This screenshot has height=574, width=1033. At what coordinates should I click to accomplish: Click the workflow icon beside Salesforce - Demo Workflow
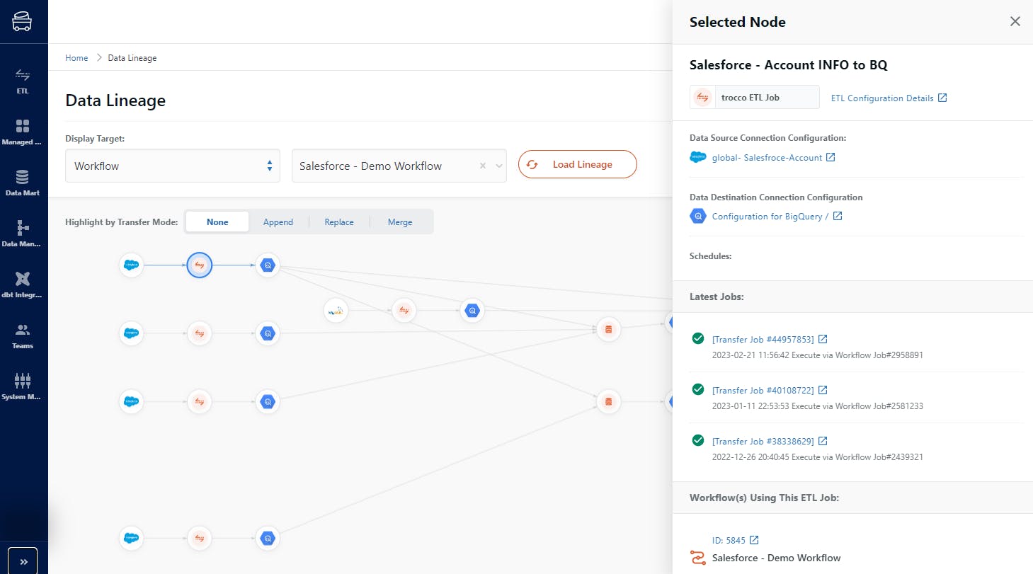(698, 558)
